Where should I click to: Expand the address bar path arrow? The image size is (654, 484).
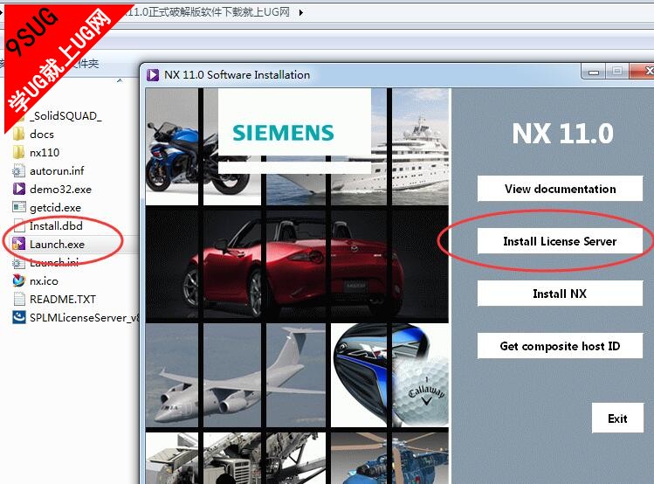point(300,12)
